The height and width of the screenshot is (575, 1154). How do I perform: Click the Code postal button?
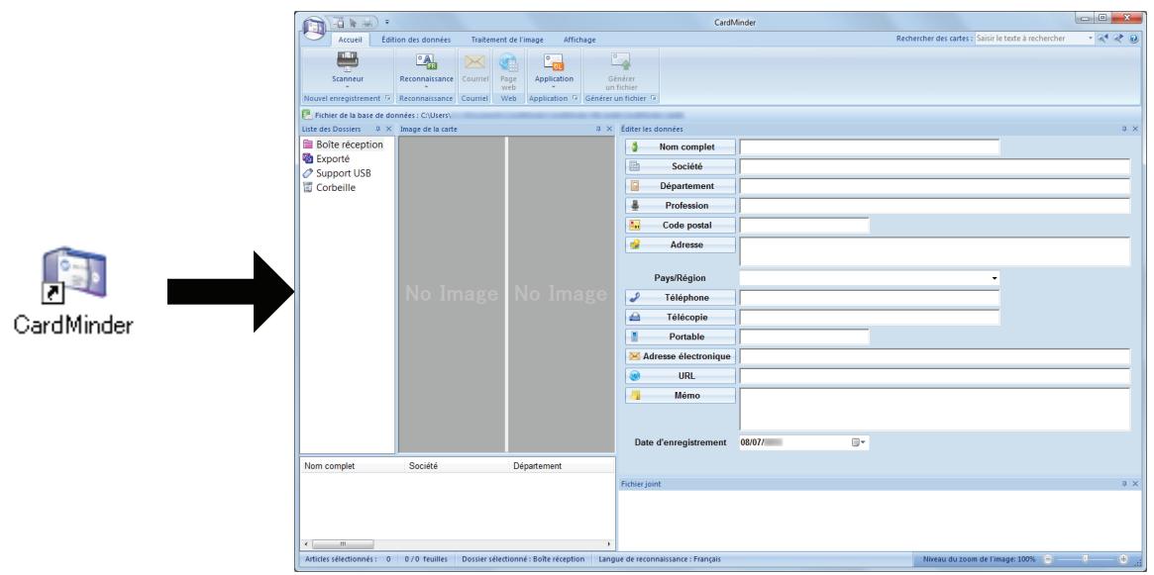681,225
